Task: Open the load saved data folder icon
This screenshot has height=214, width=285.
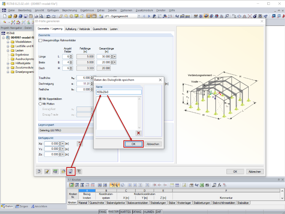Action: (63, 172)
